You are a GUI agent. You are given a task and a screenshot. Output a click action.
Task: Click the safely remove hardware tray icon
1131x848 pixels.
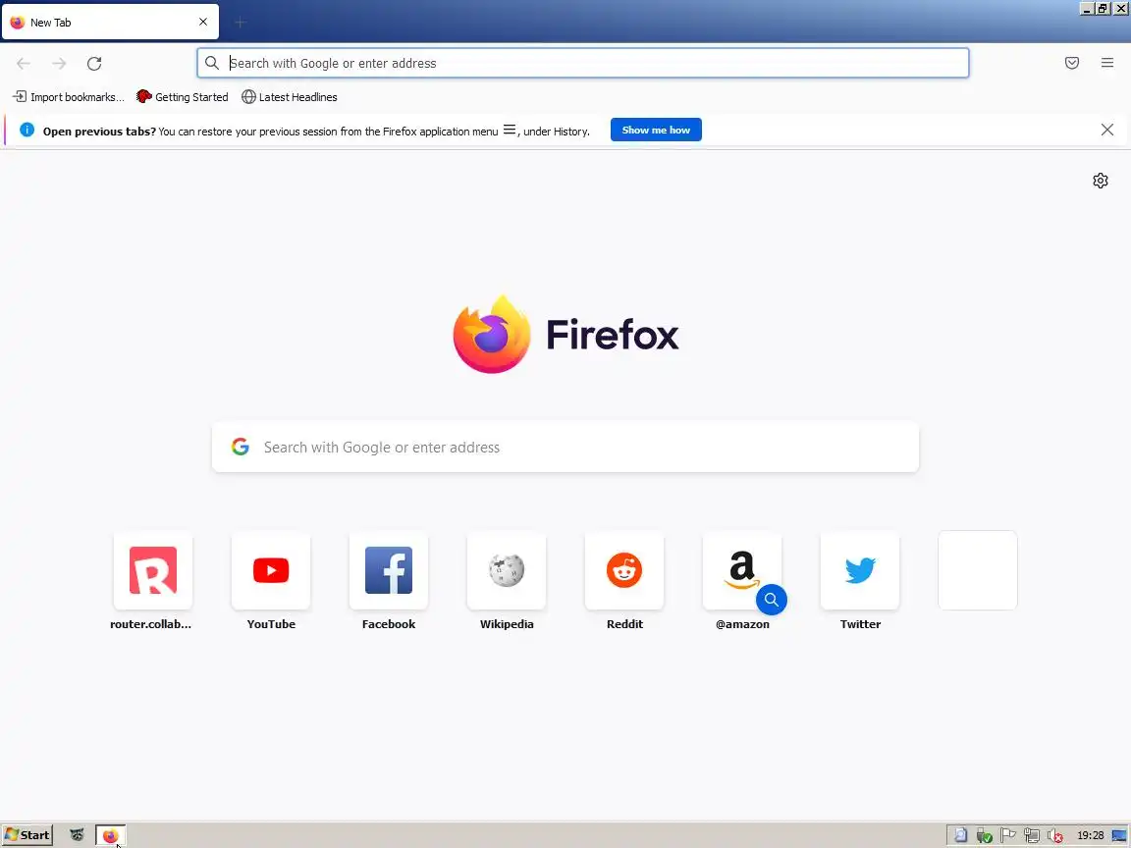pyautogui.click(x=984, y=836)
